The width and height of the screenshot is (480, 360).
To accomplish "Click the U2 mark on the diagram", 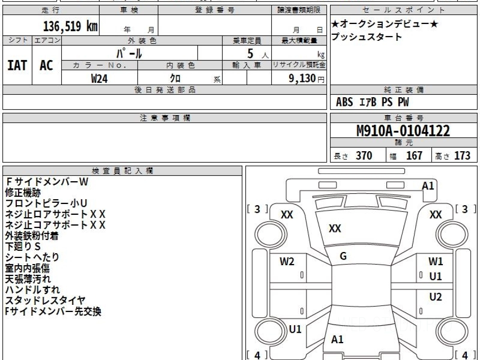I will click(x=436, y=297).
